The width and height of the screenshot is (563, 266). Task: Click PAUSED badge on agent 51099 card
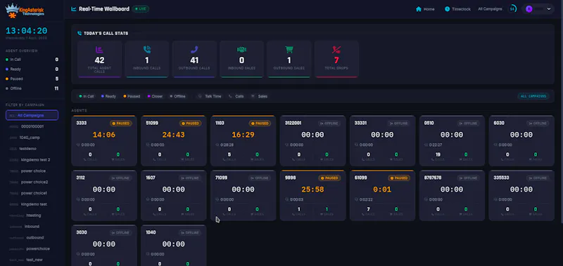point(190,123)
